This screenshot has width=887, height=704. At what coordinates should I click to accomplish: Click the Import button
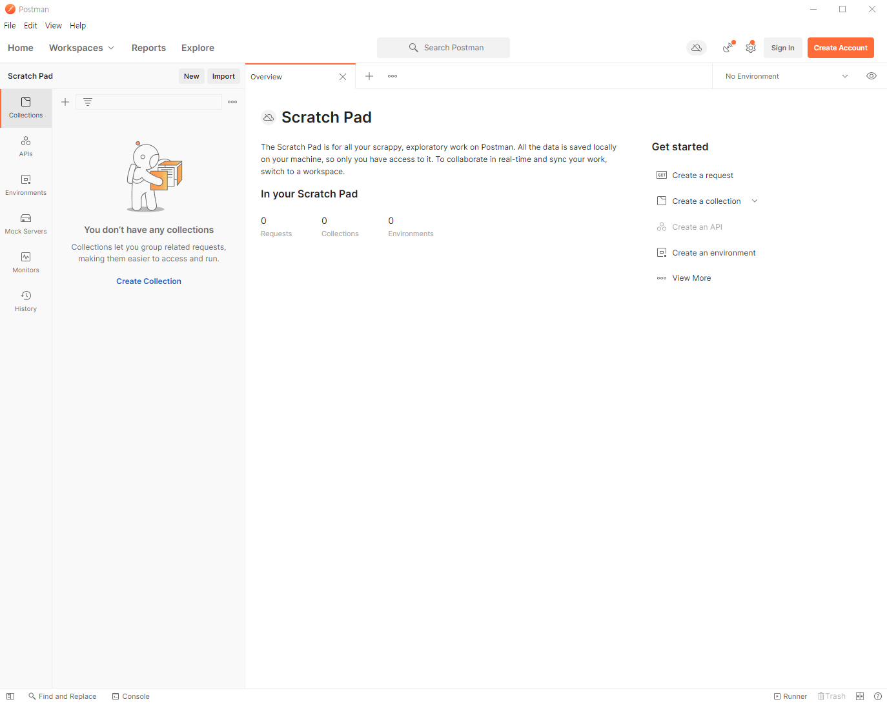[223, 76]
